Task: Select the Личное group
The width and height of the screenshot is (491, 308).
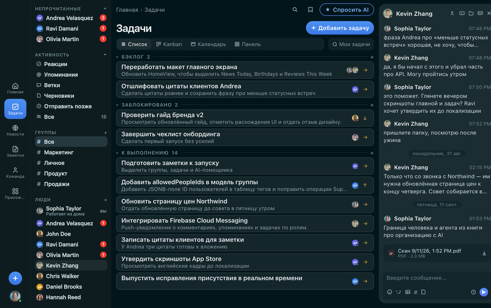Action: (x=71, y=163)
